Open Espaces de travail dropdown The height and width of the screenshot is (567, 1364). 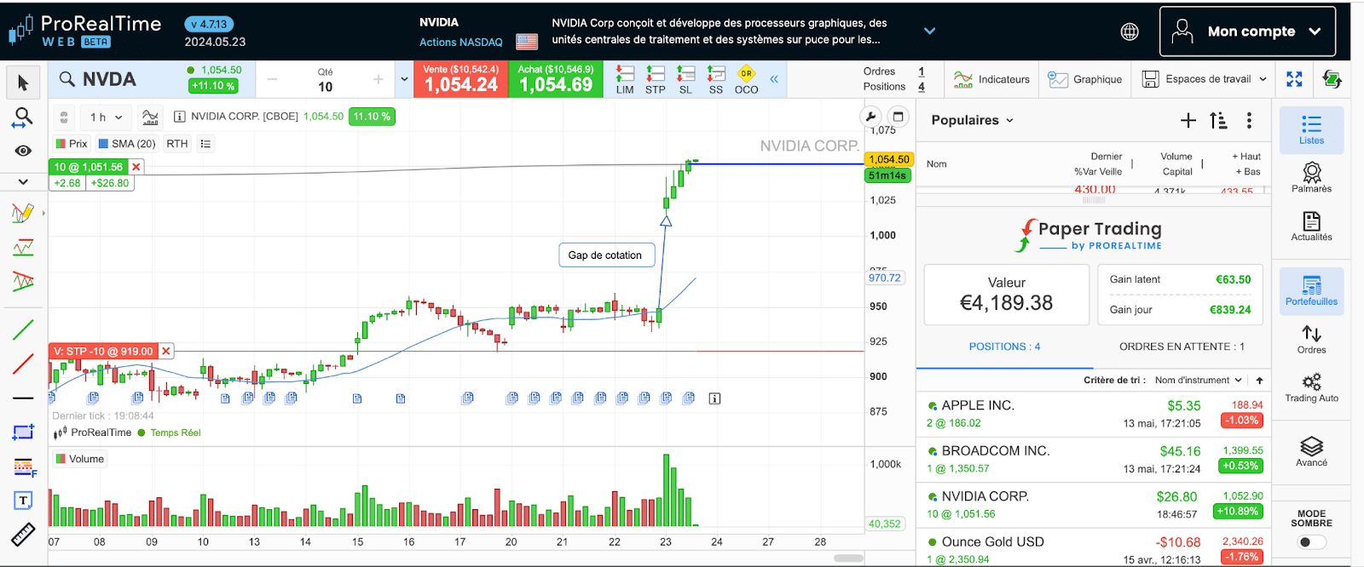coord(1204,79)
